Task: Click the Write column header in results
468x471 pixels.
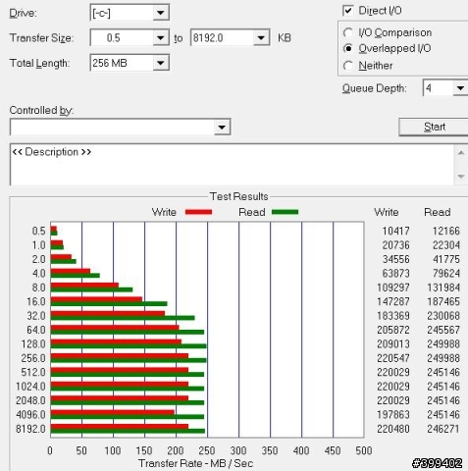Action: click(387, 212)
